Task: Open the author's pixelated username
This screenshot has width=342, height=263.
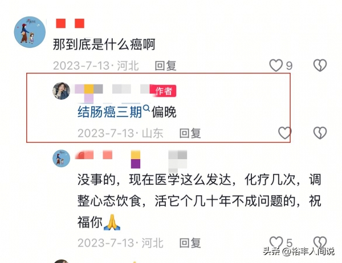Action: pyautogui.click(x=112, y=92)
